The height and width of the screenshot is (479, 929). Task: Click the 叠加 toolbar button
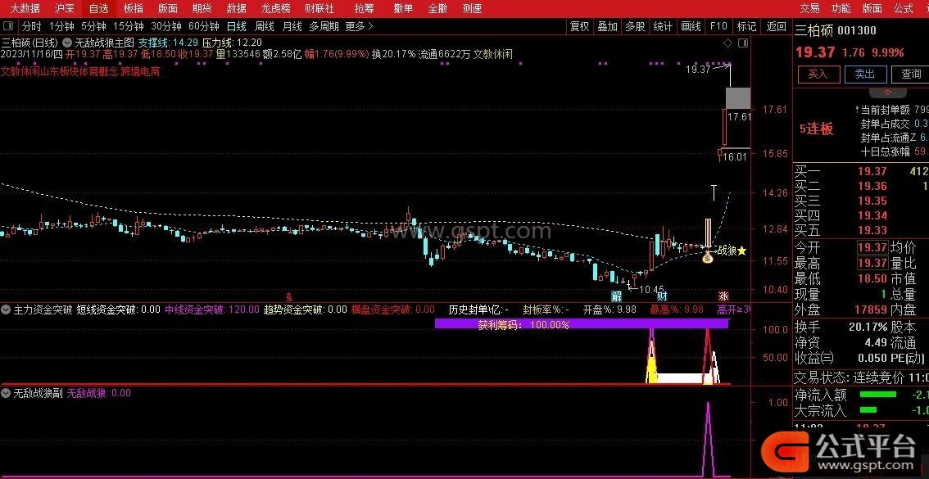click(607, 26)
